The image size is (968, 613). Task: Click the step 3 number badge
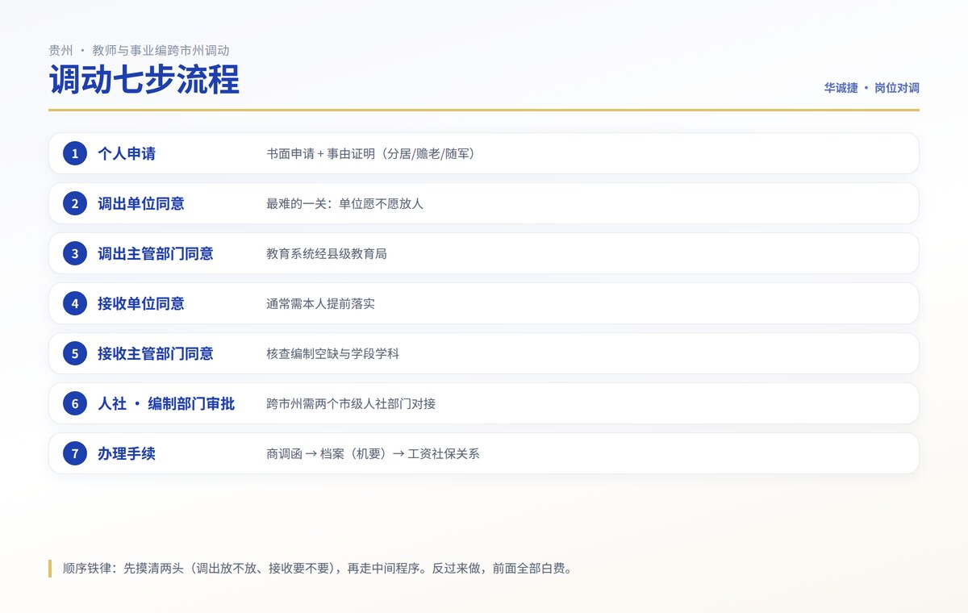point(75,253)
